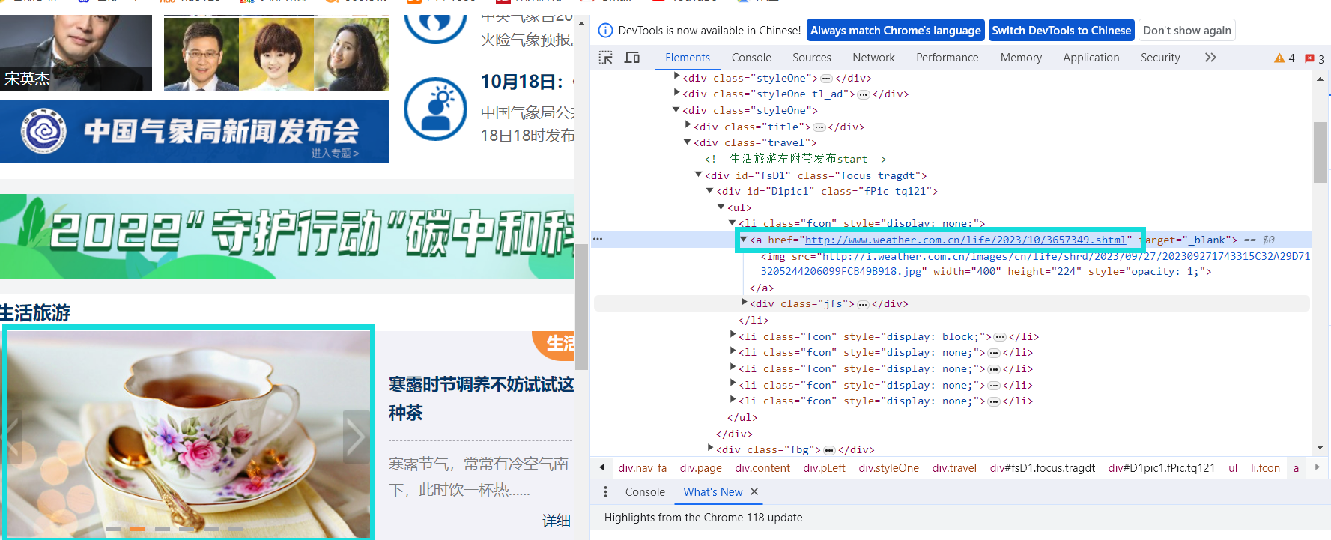1331x540 pixels.
Task: Switch to the Console panel tab in the top bar
Action: tap(751, 58)
